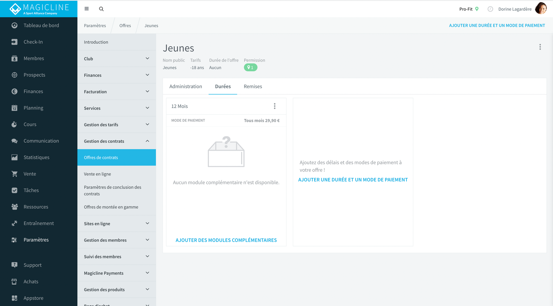Click the Appstore grid icon
This screenshot has width=553, height=306.
(x=14, y=298)
